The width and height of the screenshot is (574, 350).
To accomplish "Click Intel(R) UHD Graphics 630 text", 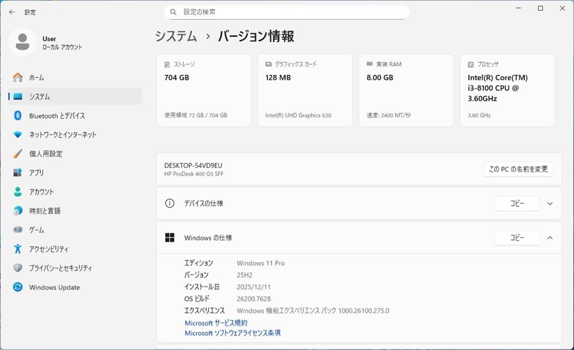I will pos(298,115).
